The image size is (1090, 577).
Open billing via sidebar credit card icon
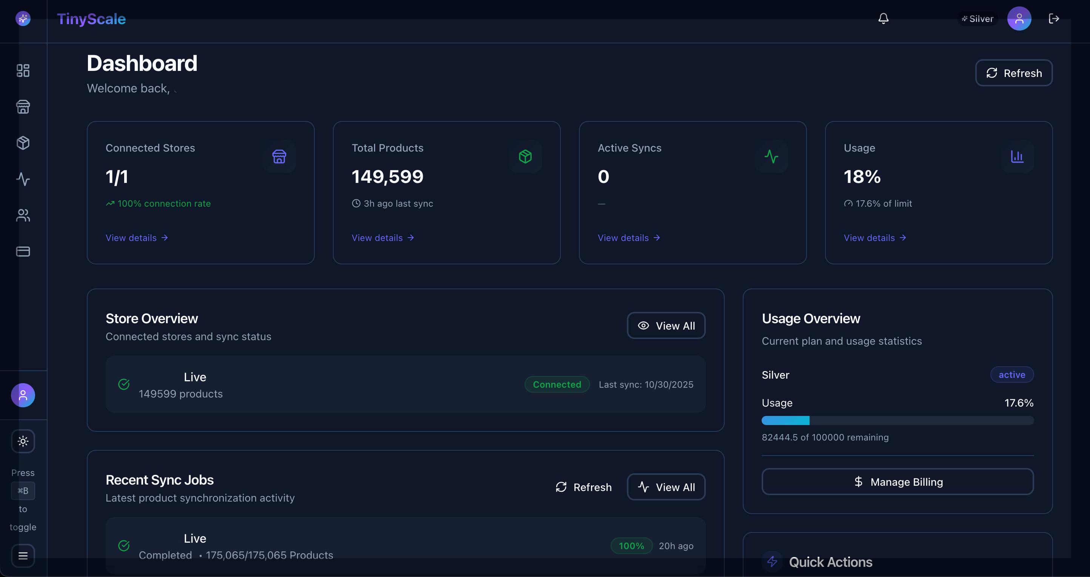click(23, 252)
